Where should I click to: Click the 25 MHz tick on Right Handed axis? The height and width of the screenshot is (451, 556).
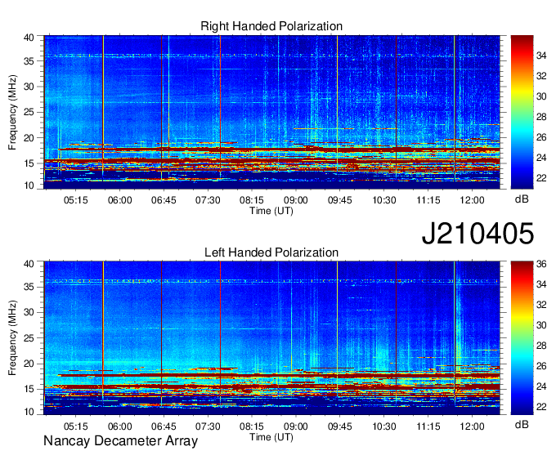[29, 112]
